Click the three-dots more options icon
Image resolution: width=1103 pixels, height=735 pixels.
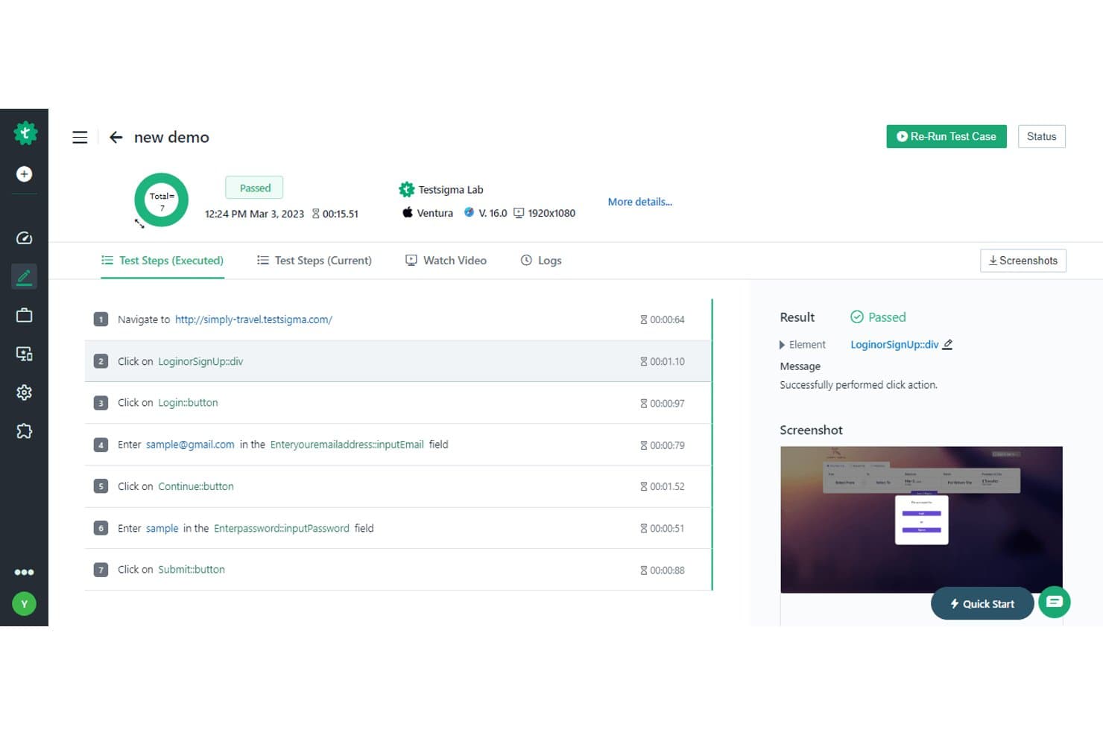25,572
